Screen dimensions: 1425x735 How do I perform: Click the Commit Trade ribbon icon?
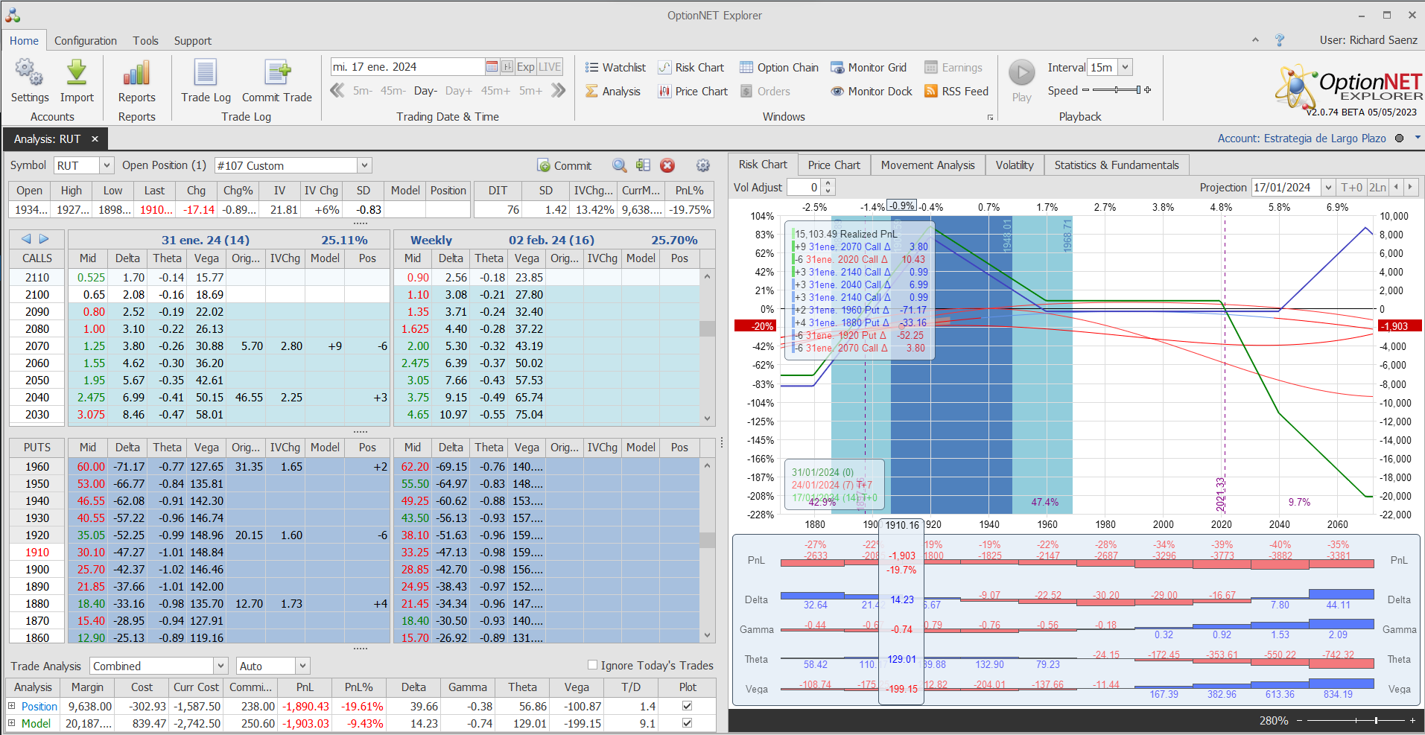pos(277,81)
